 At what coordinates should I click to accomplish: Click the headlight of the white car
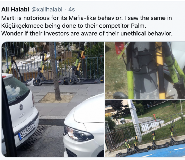(x=78, y=134)
